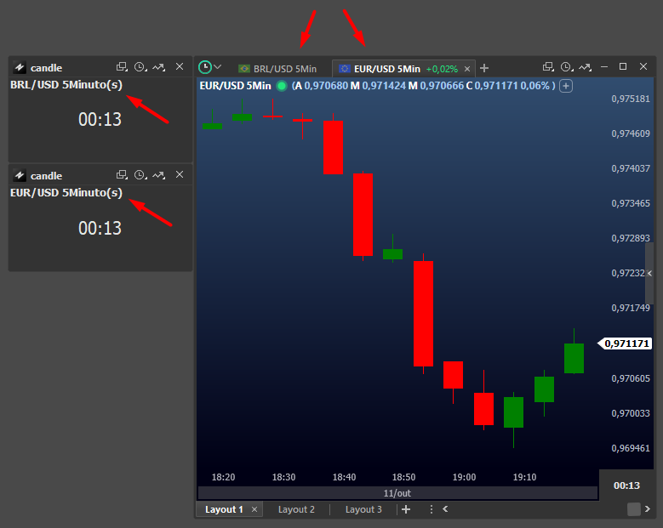The width and height of the screenshot is (663, 528).
Task: Close the EUR/USD 5Min chart tab
Action: pyautogui.click(x=466, y=68)
